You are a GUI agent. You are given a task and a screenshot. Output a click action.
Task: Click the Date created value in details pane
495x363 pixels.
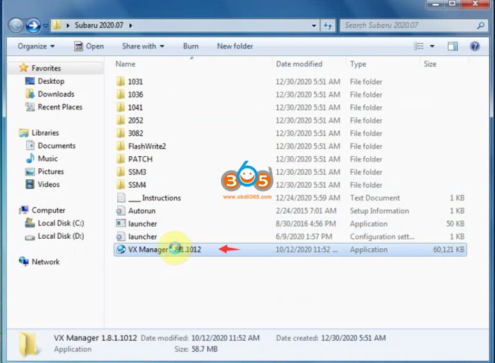pyautogui.click(x=353, y=338)
